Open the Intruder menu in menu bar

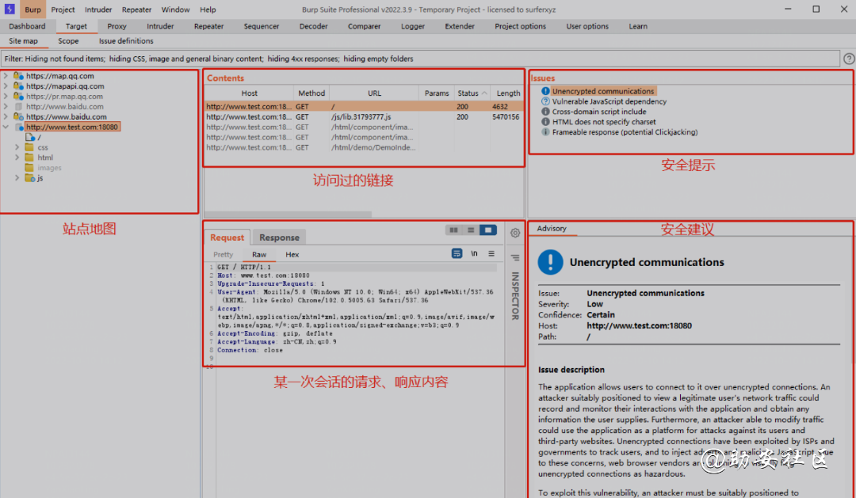pyautogui.click(x=98, y=10)
